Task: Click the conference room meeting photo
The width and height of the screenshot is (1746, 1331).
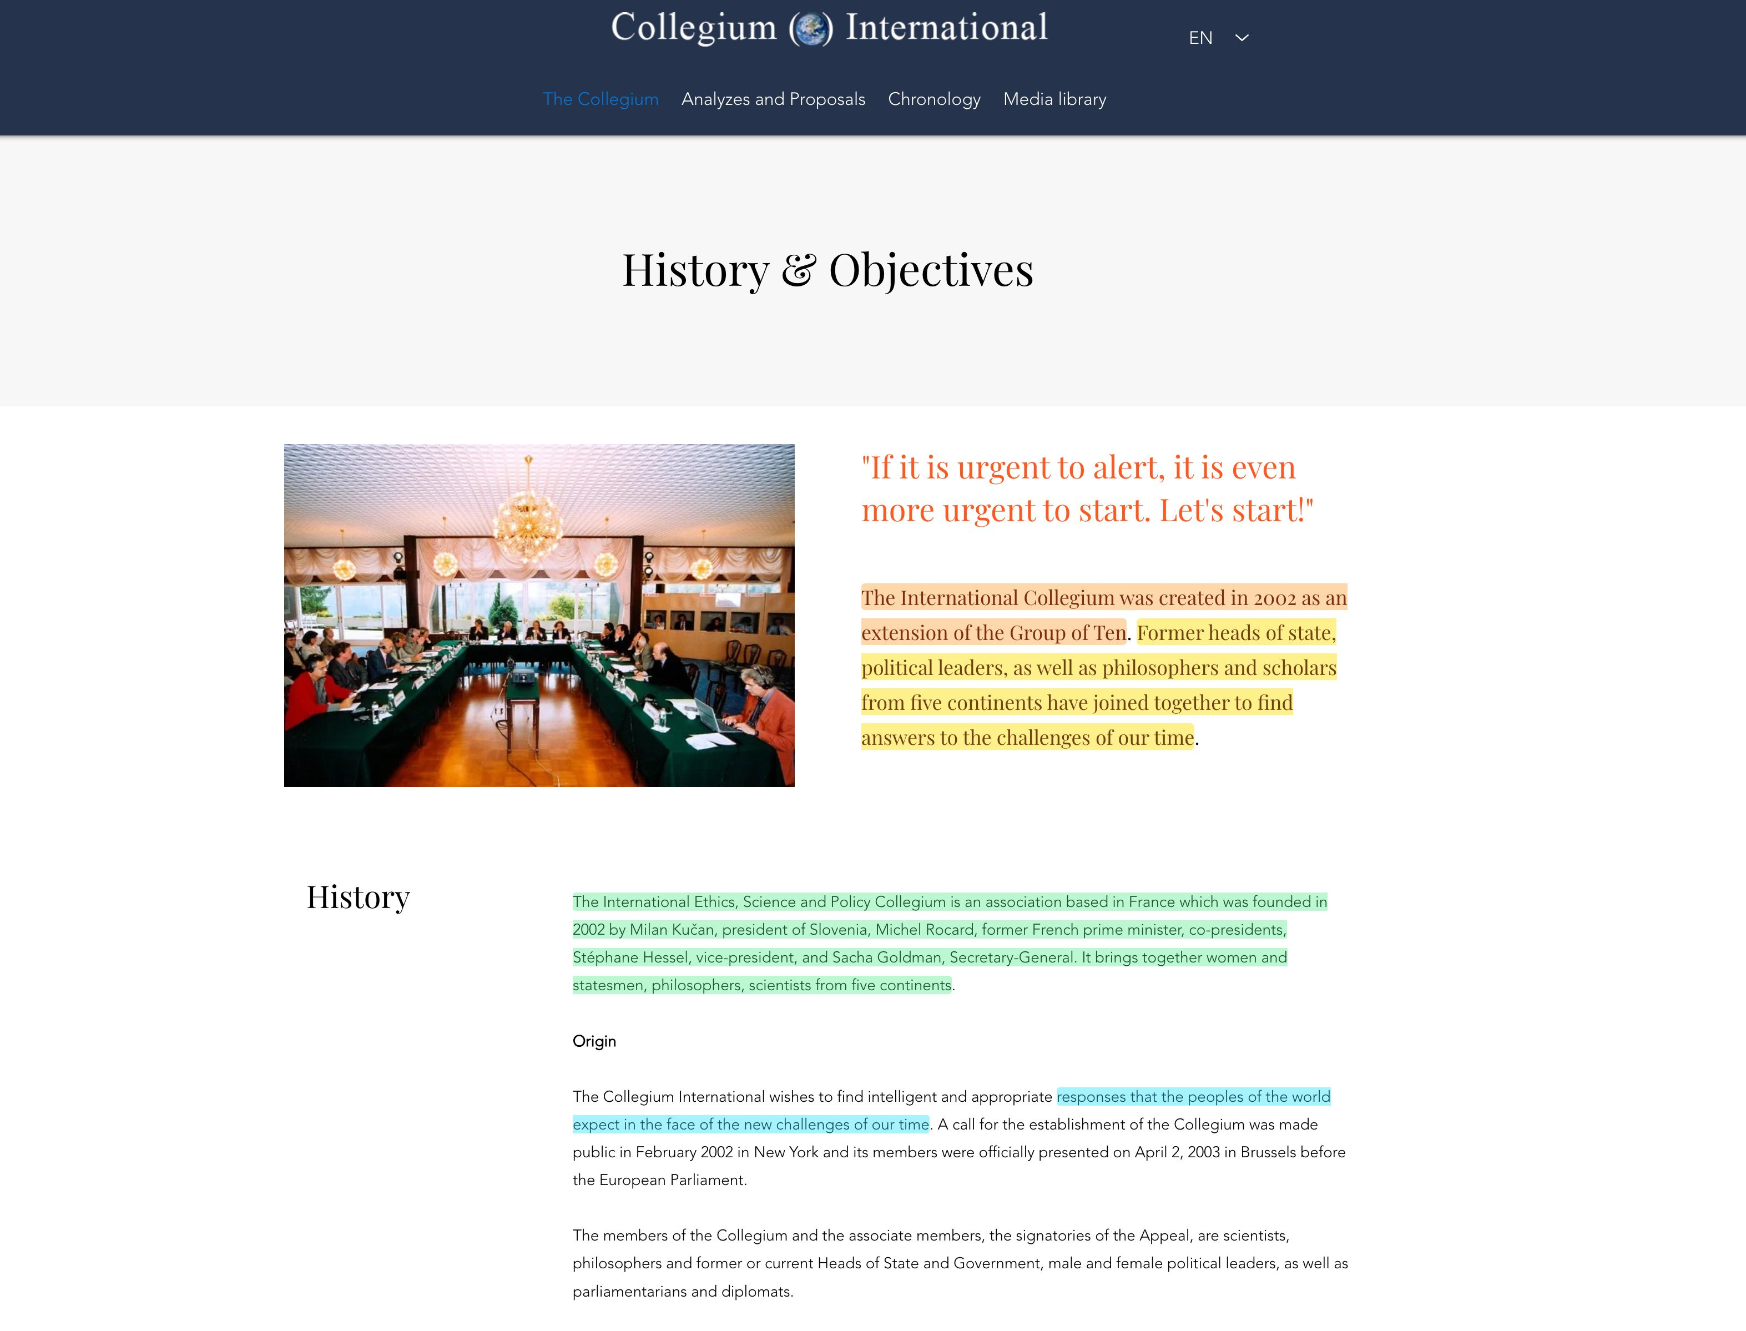Action: (539, 615)
